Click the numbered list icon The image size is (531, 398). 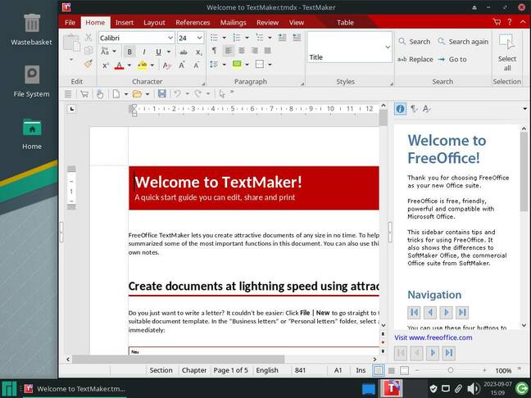point(237,37)
